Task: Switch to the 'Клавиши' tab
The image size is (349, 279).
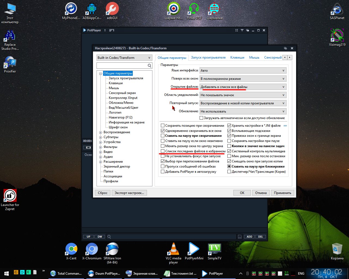Action: [237, 57]
